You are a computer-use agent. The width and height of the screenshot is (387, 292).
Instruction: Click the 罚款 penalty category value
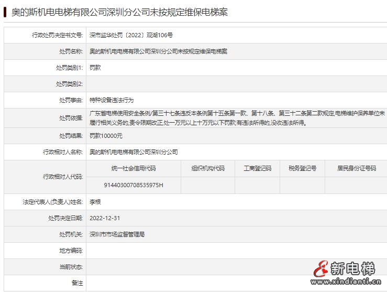pos(95,68)
